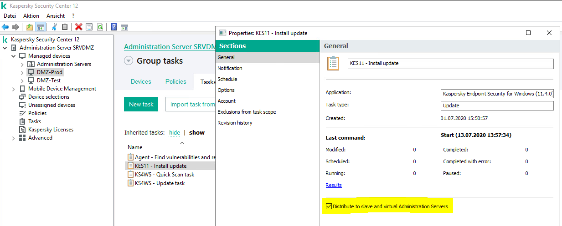Open the Aktion menu
Viewport: 562px width, 226px height.
31,16
